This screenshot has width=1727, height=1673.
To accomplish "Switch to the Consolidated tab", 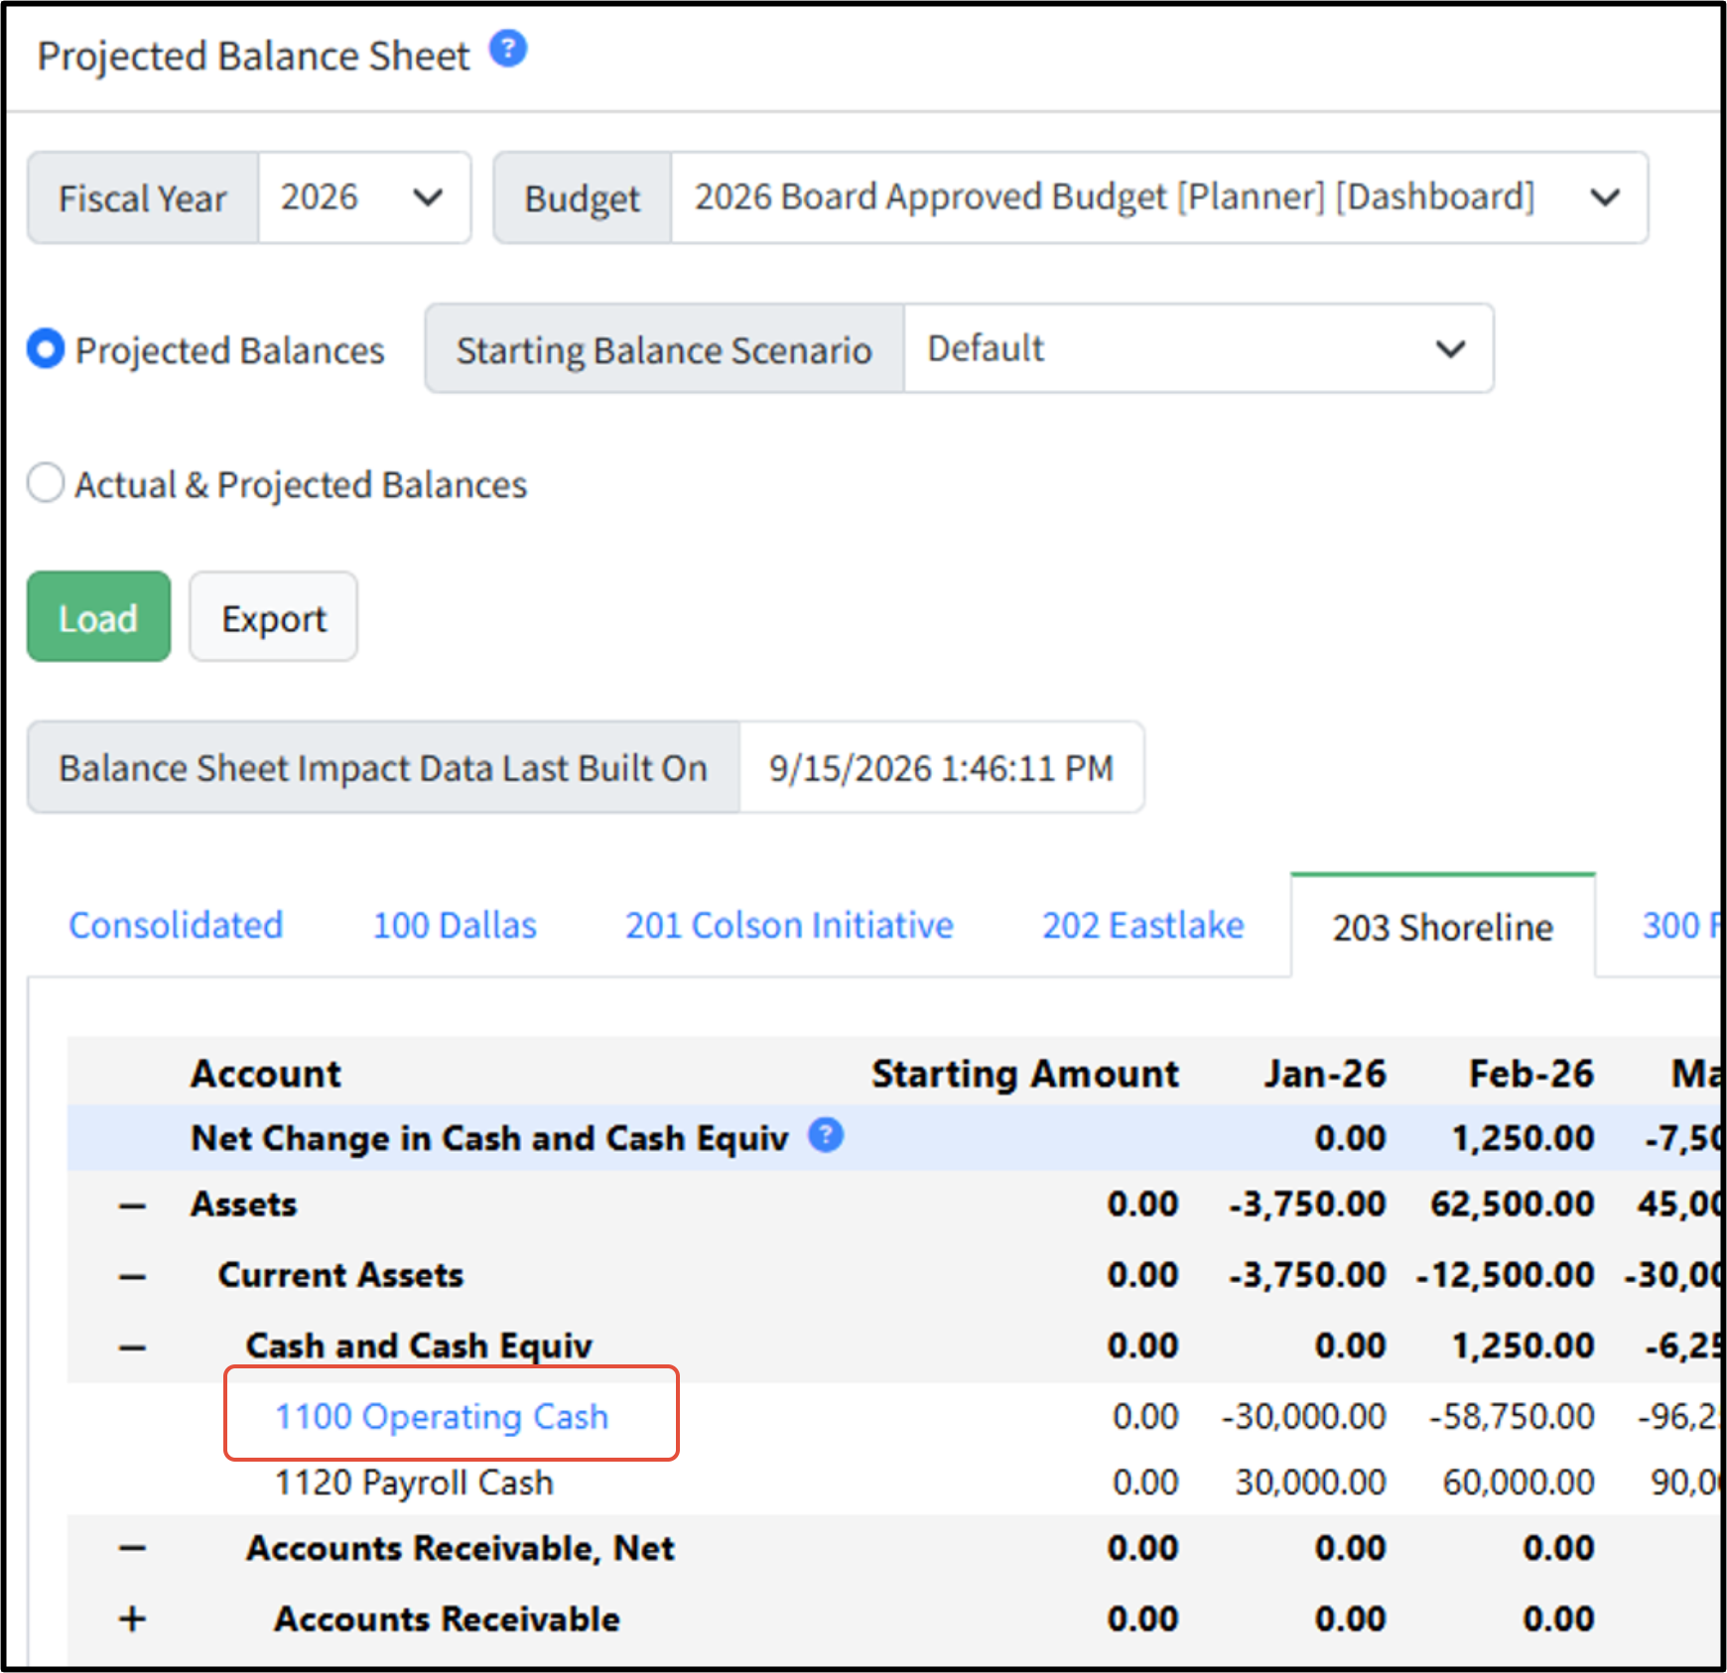I will click(x=176, y=925).
